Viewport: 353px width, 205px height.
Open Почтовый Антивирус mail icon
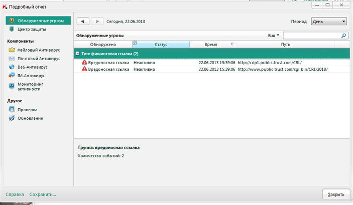pos(12,58)
